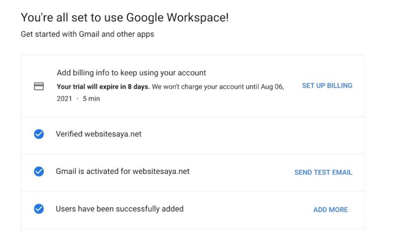
Task: Click the "Get started with Gmail" subtitle
Action: tap(87, 34)
